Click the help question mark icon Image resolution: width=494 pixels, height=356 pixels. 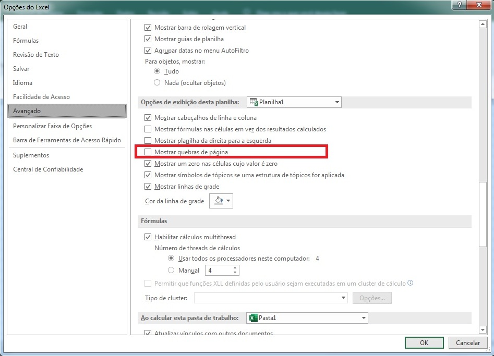tap(460, 5)
